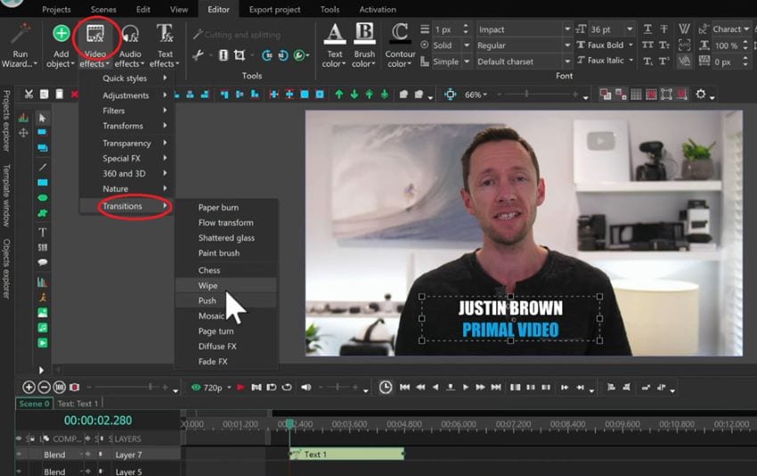The width and height of the screenshot is (757, 476).
Task: Open the Export project tab
Action: click(274, 9)
